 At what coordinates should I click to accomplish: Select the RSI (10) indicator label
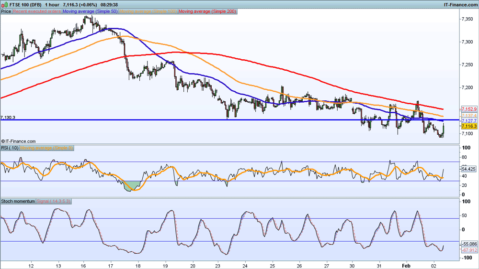tap(10, 148)
